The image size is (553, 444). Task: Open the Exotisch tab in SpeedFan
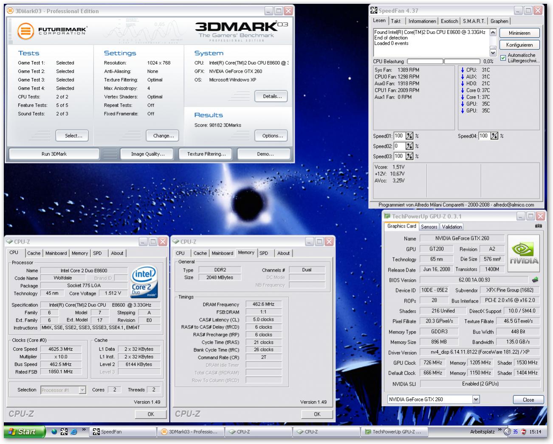[449, 21]
